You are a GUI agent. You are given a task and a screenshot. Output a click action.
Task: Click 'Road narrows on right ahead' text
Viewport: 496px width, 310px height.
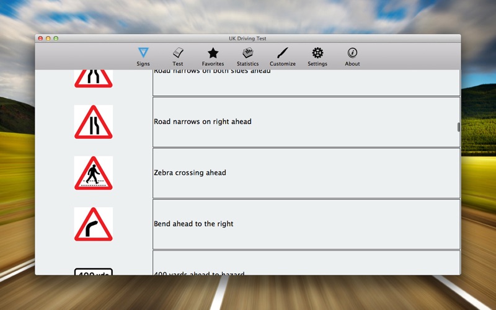point(203,122)
